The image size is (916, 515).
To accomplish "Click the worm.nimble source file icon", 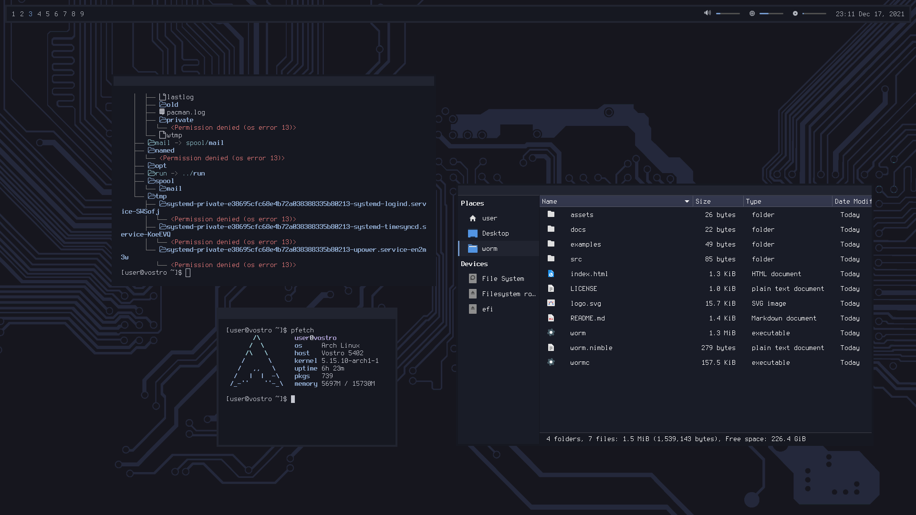I will pos(551,347).
